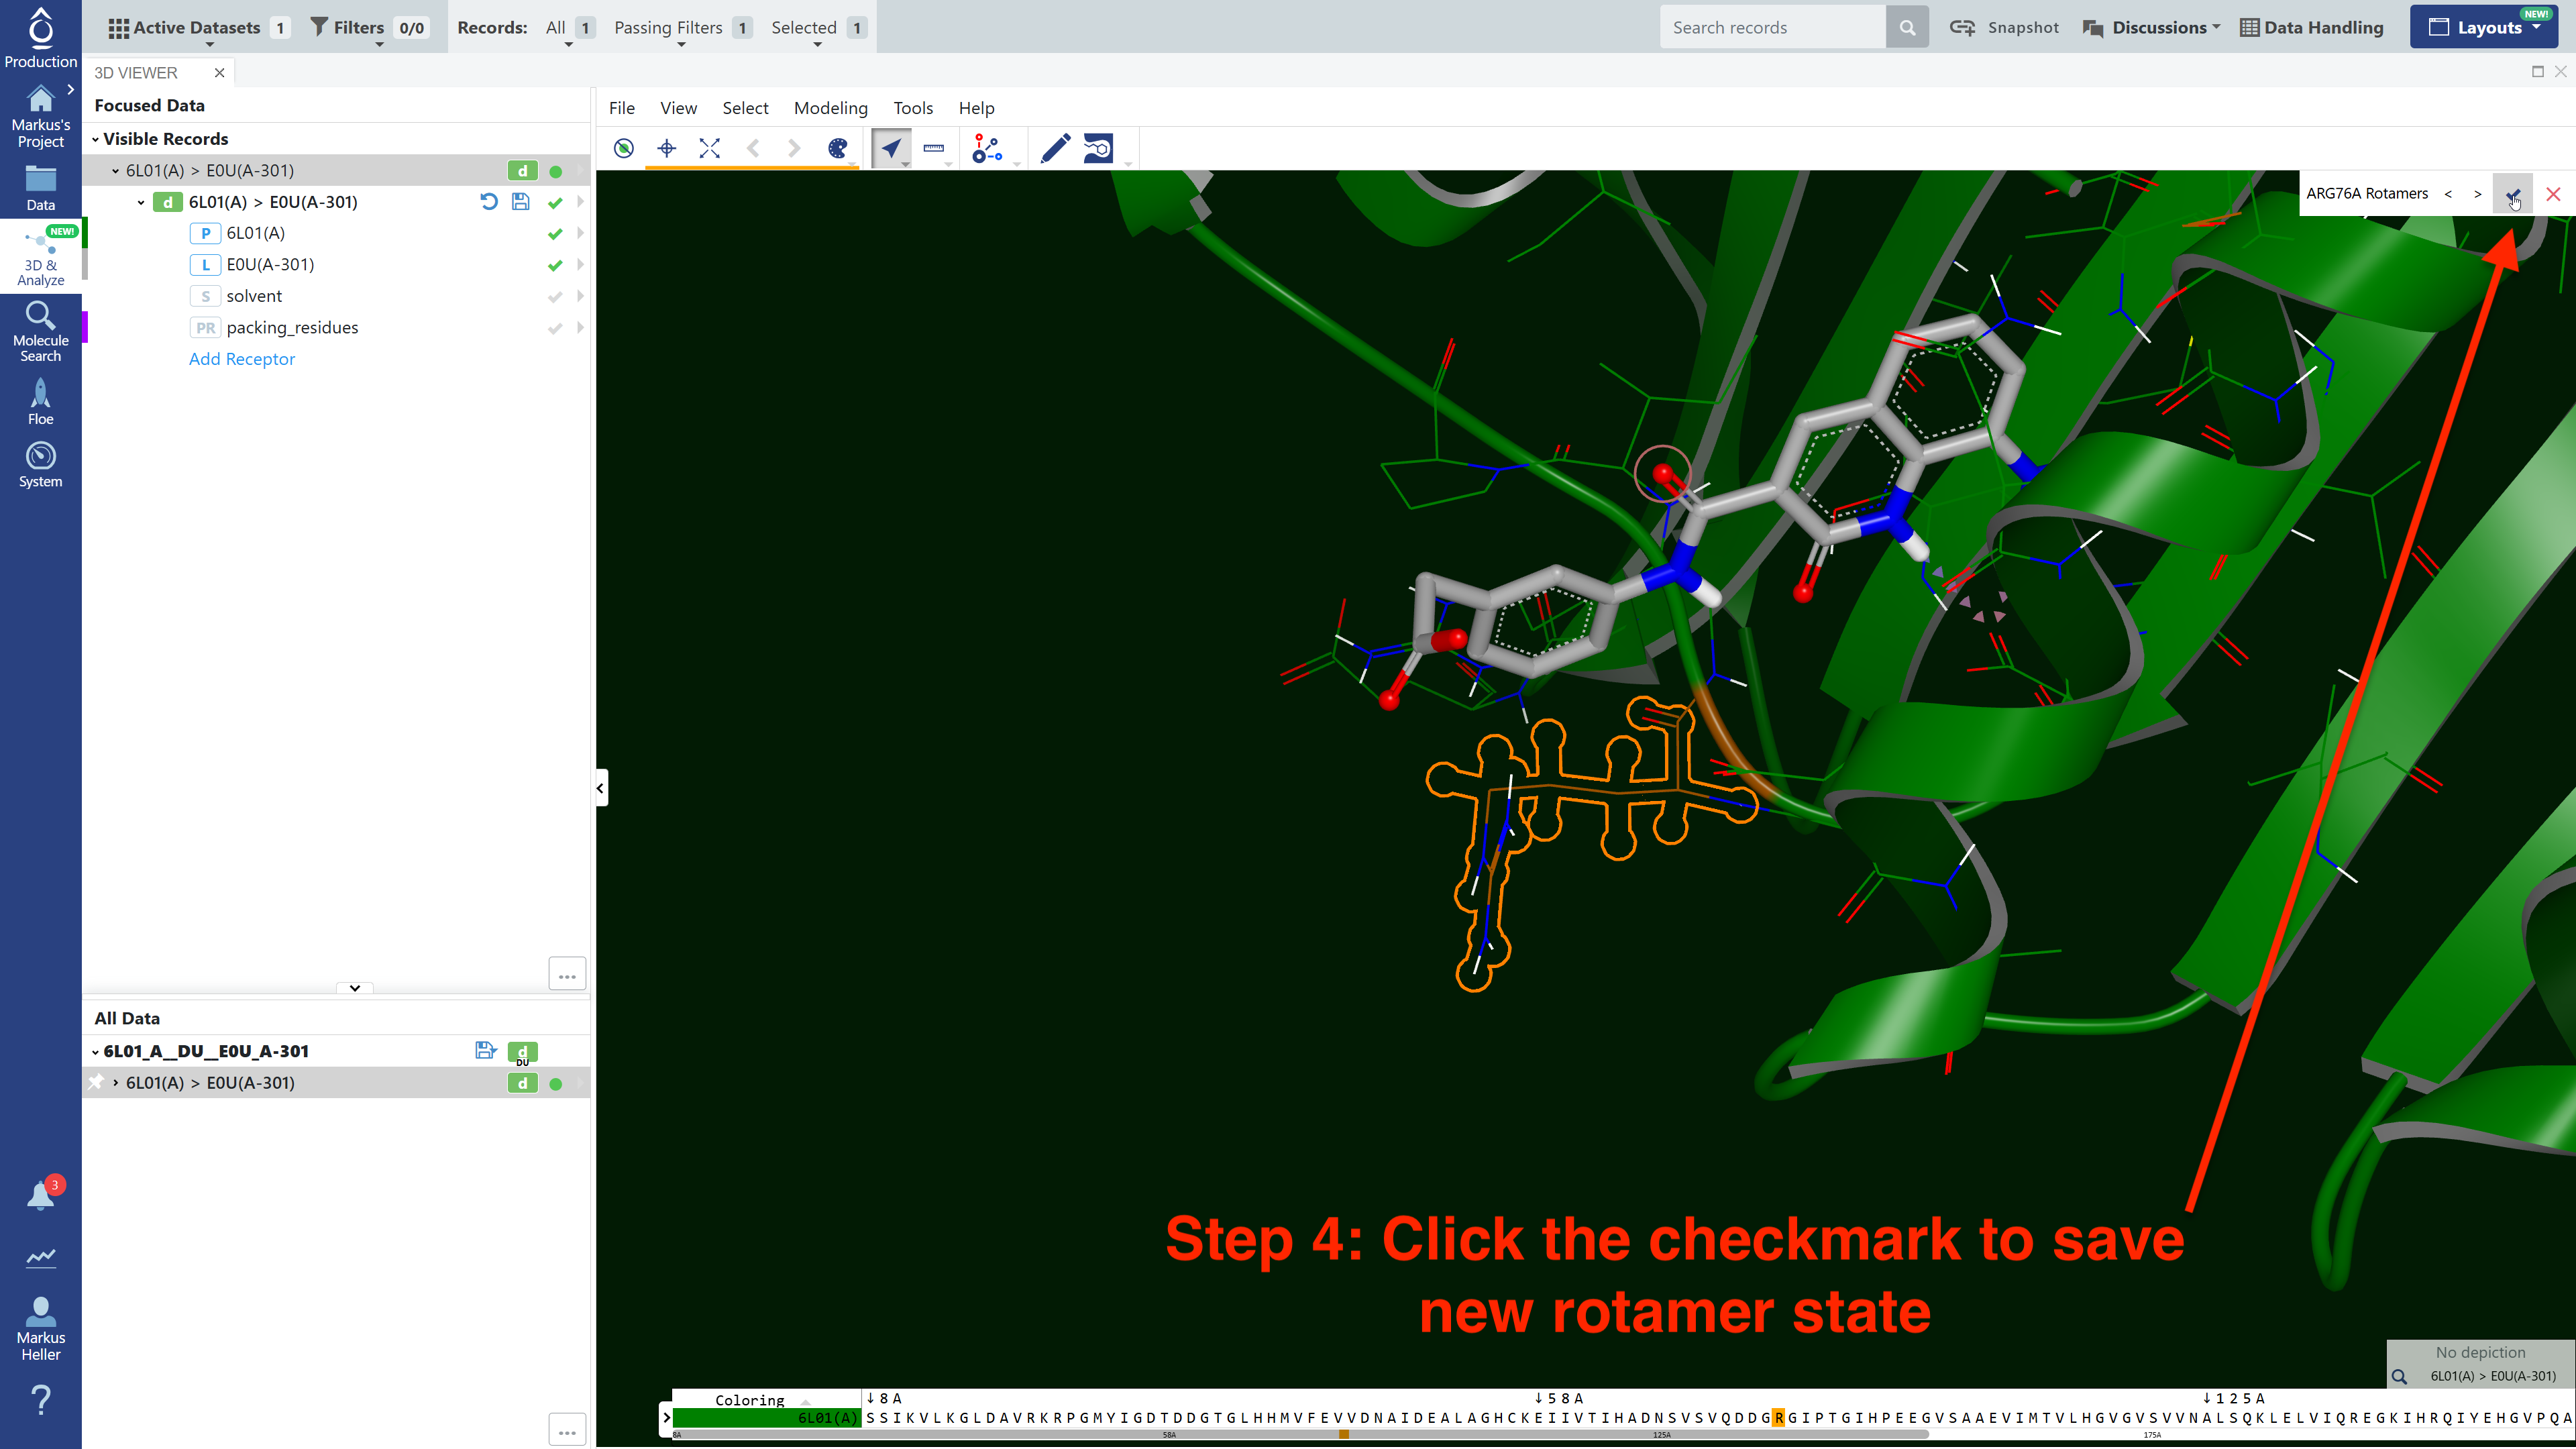Viewport: 2576px width, 1449px height.
Task: Open the View menu
Action: (678, 108)
